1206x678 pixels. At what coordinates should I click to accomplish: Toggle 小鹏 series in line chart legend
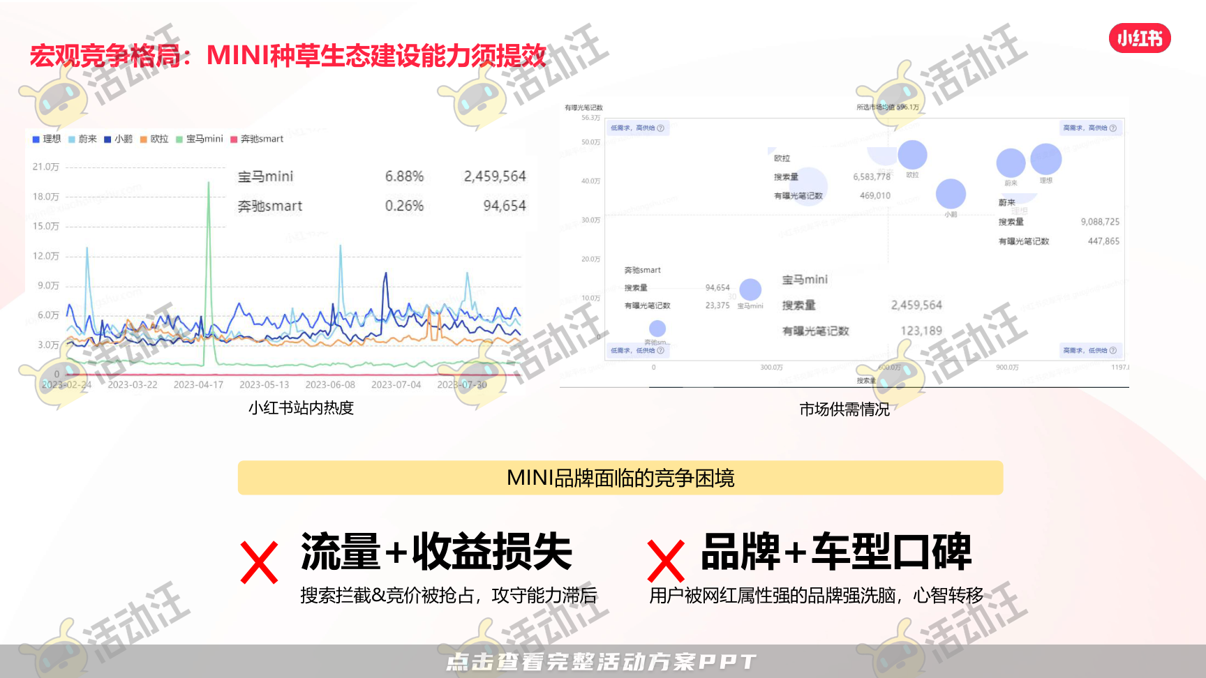tap(118, 139)
